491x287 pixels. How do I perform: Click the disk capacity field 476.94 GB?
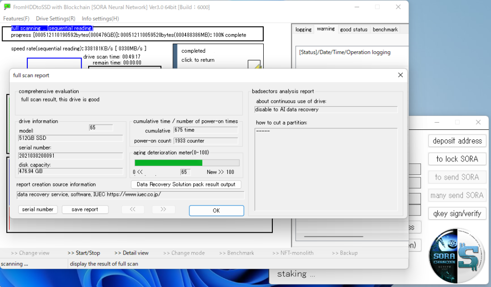coord(70,171)
